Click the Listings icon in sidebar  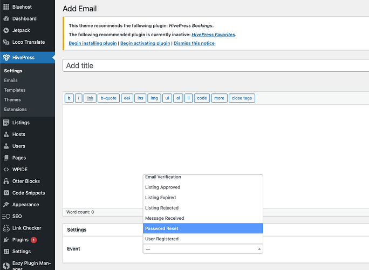click(6, 123)
